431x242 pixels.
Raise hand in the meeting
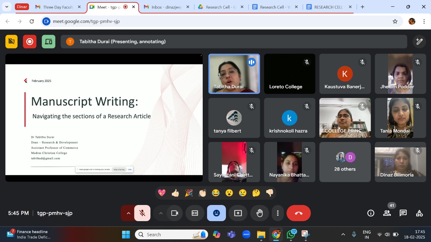[x=260, y=213]
